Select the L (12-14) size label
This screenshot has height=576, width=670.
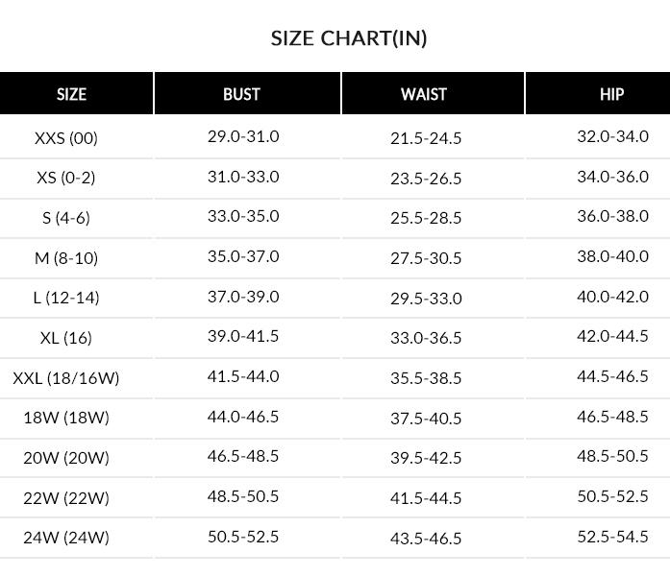pyautogui.click(x=66, y=298)
